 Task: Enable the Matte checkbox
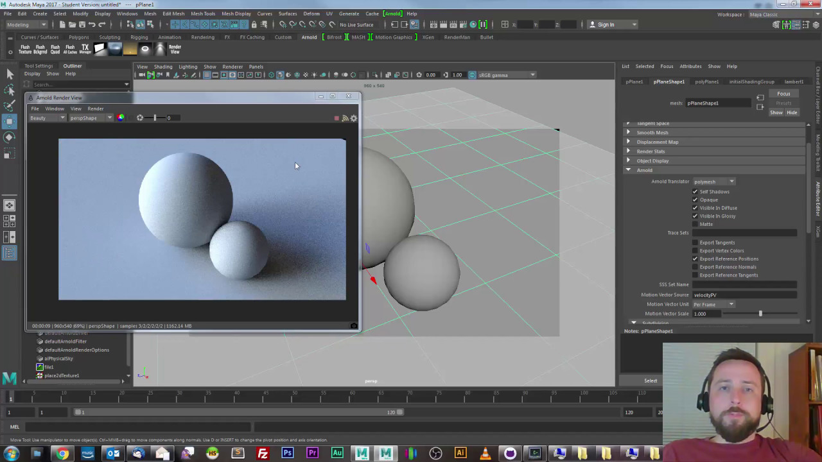(695, 224)
